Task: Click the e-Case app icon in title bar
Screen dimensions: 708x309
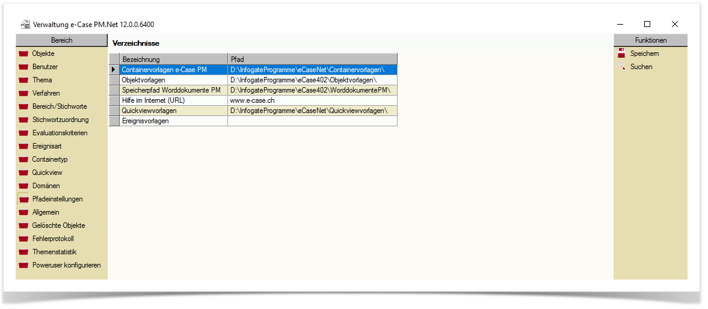Action: [26, 25]
